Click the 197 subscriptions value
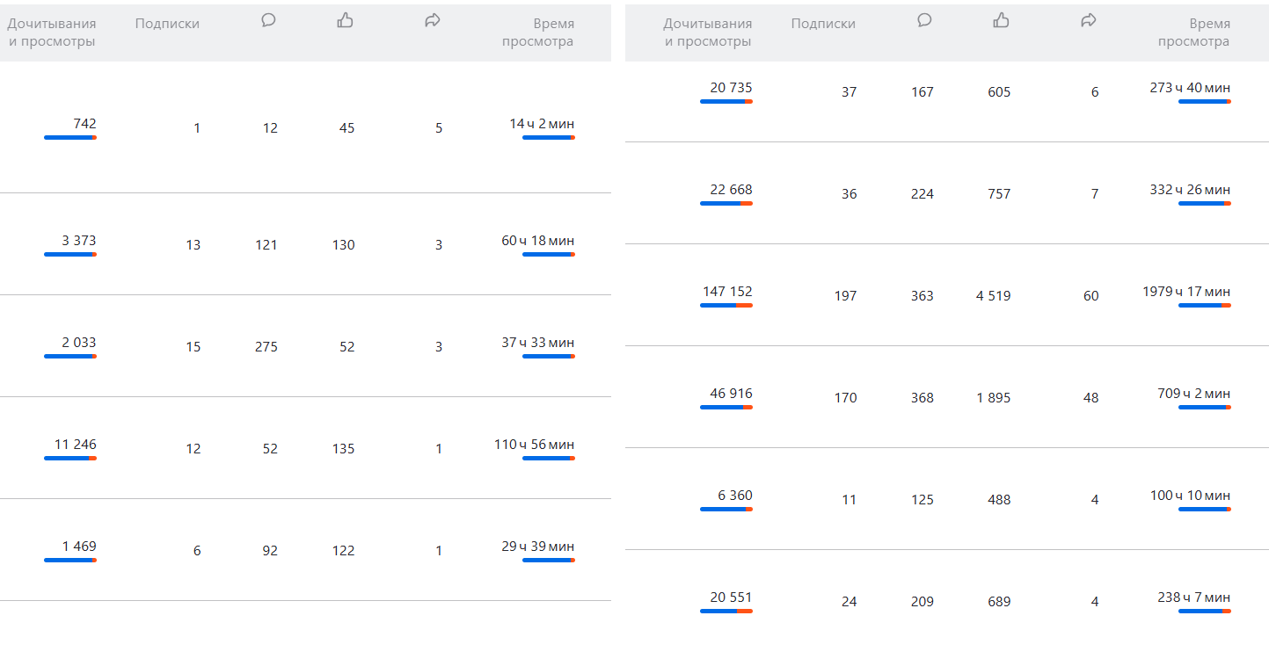The height and width of the screenshot is (659, 1269). click(x=844, y=296)
